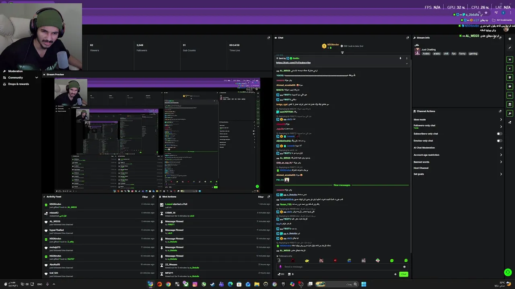This screenshot has width=515, height=289.
Task: Click the funny stream tag
Action: pos(462,54)
